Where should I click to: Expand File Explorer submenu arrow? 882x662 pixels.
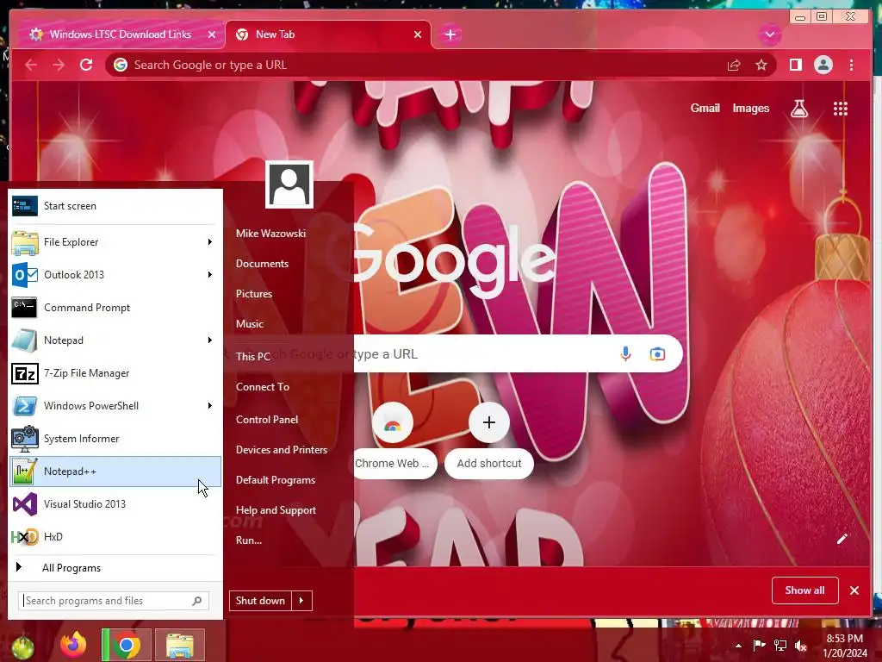(210, 242)
